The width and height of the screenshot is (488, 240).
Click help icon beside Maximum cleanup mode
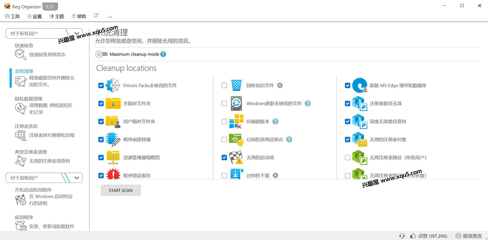point(163,54)
